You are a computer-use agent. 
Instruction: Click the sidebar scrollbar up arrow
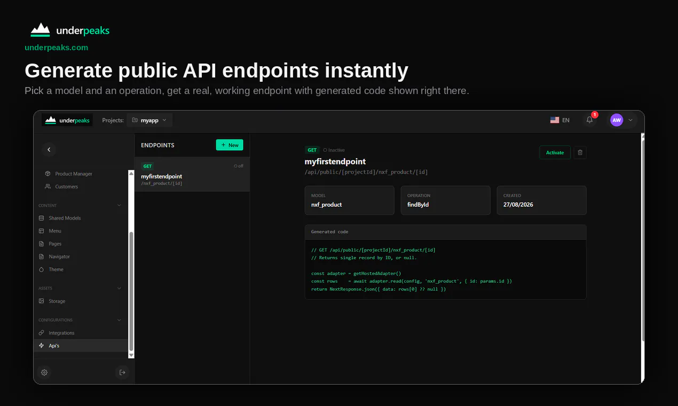[131, 173]
